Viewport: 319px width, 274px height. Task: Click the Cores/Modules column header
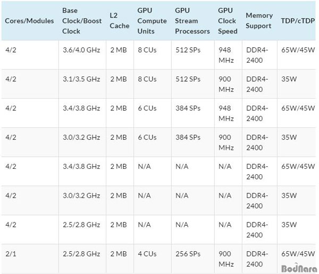[x=29, y=21]
